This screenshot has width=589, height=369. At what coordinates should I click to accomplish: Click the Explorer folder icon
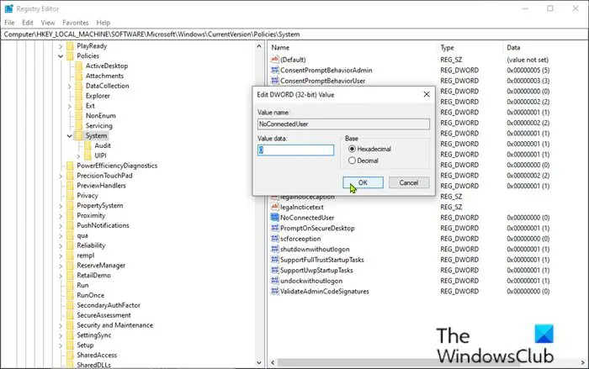[x=78, y=96]
